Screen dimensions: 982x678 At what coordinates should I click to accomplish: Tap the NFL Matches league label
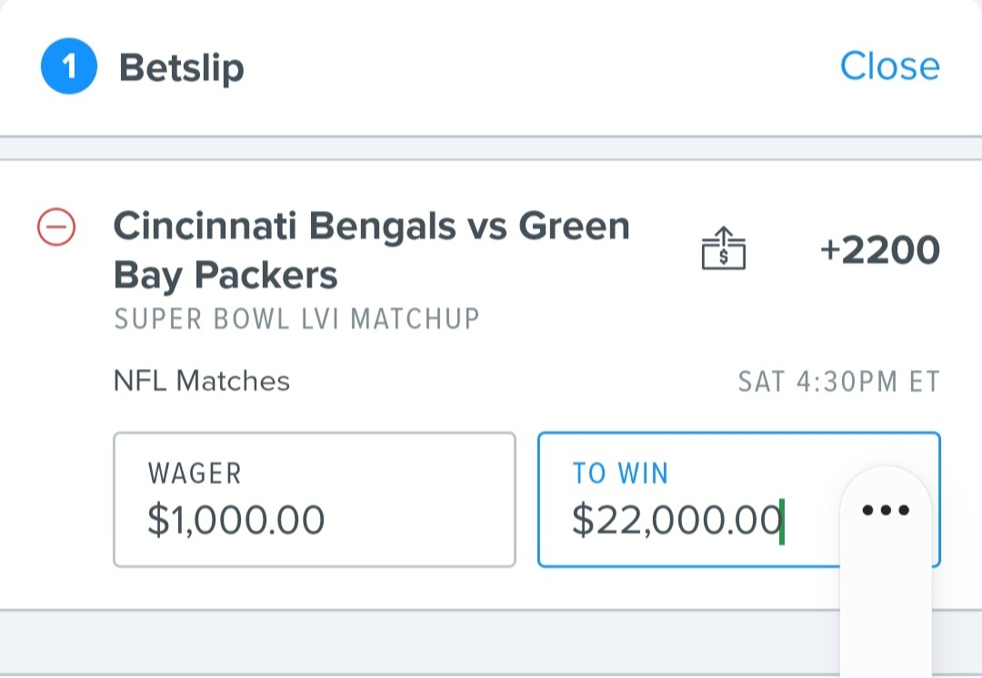(202, 381)
